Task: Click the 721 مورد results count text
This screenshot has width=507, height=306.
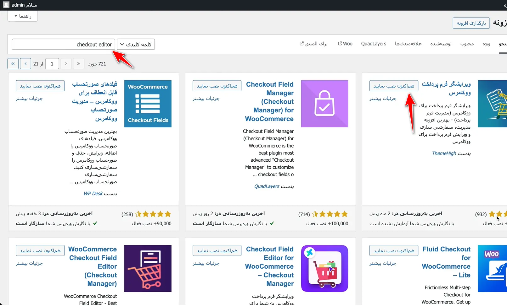Action: (97, 64)
